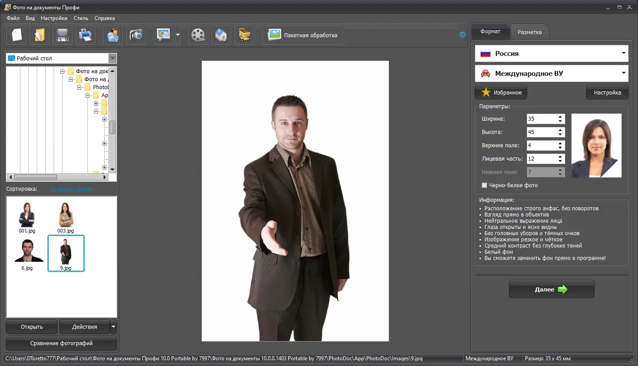Click the camera icon in toolbar

136,35
